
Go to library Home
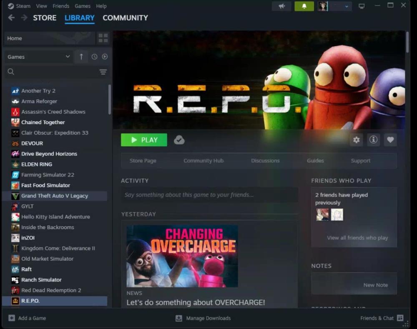[50, 38]
